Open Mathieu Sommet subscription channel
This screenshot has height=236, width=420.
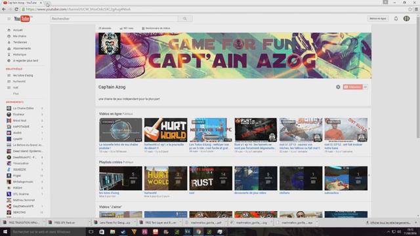click(x=24, y=200)
